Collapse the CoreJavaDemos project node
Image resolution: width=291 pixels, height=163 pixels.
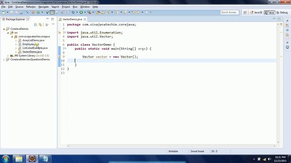coord(4,29)
